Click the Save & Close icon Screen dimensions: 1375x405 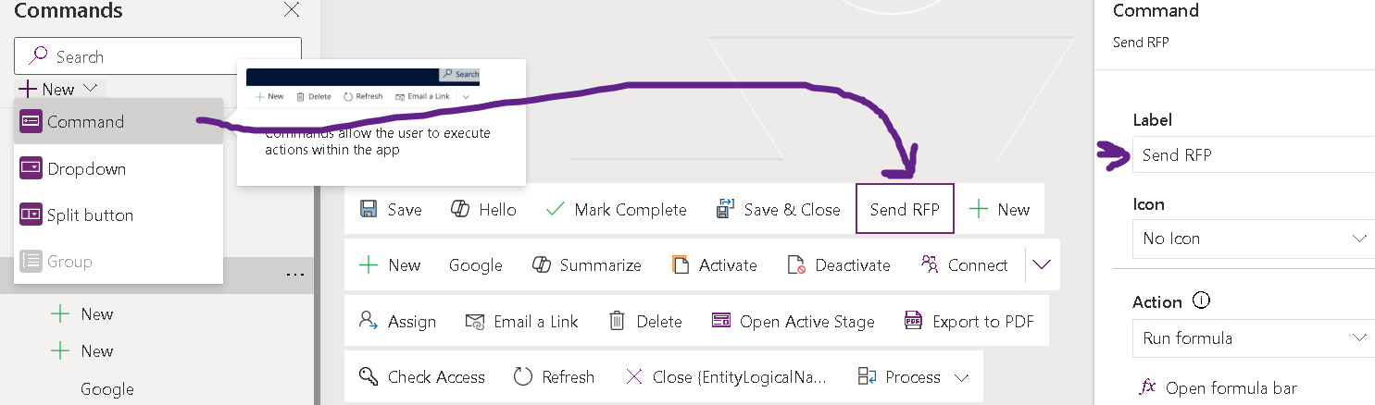(x=725, y=209)
